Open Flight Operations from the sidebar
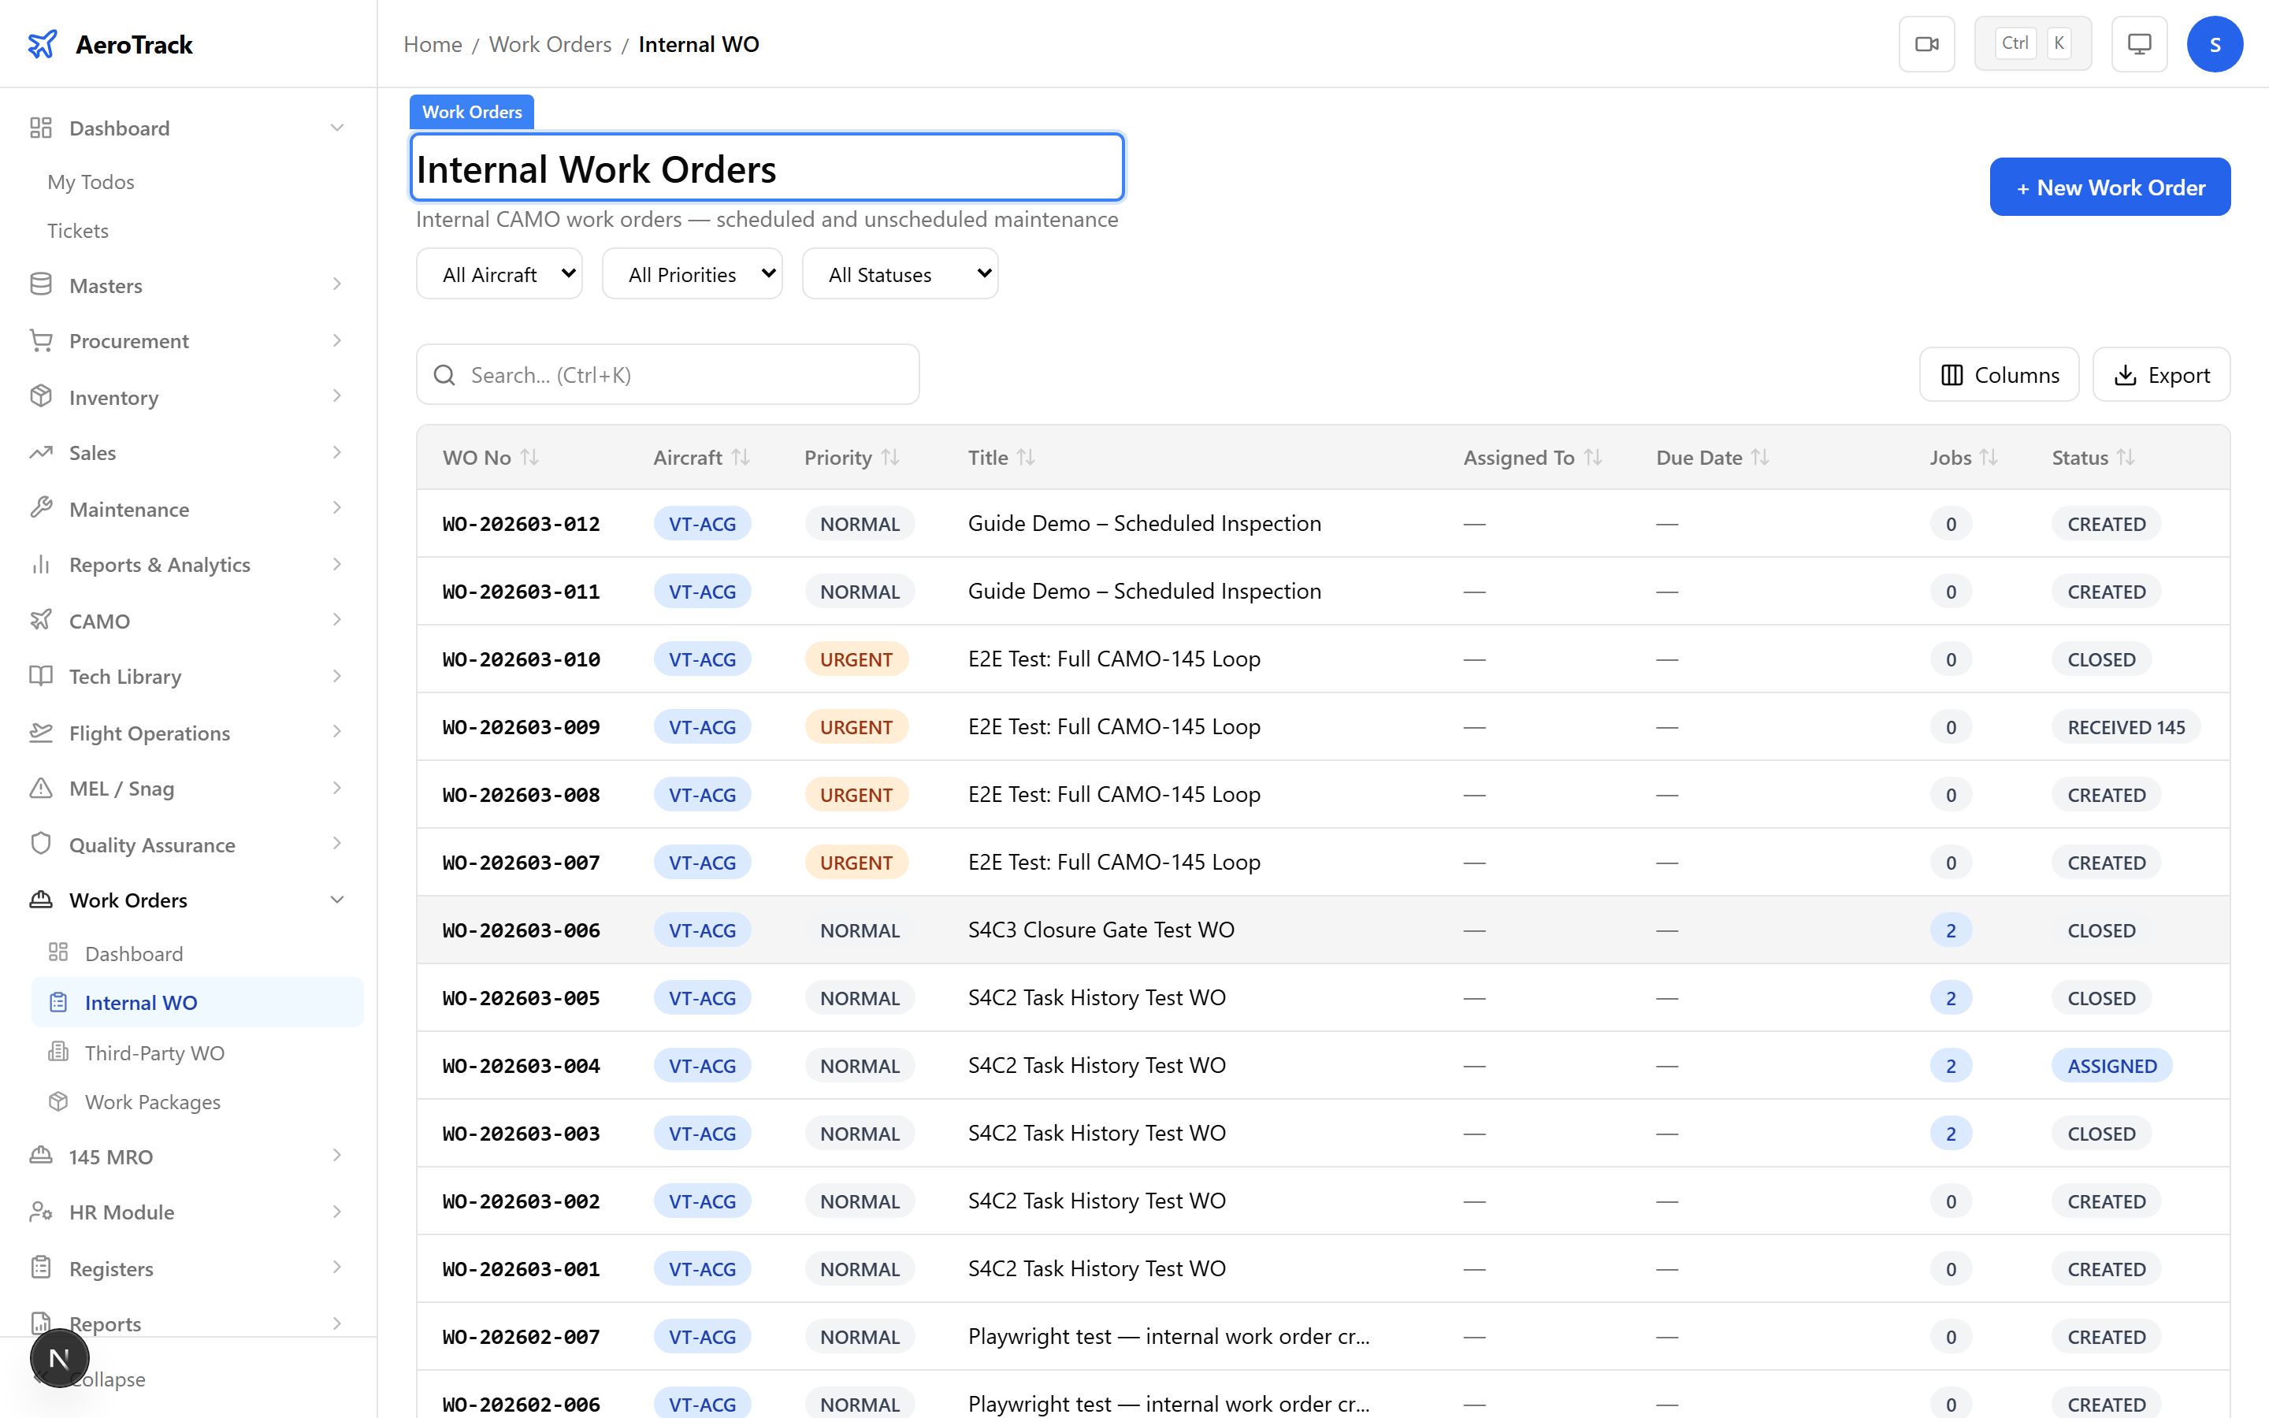This screenshot has height=1418, width=2269. coord(149,733)
